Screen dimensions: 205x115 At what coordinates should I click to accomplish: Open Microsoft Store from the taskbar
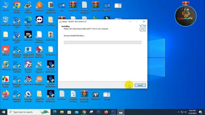(x=69, y=112)
